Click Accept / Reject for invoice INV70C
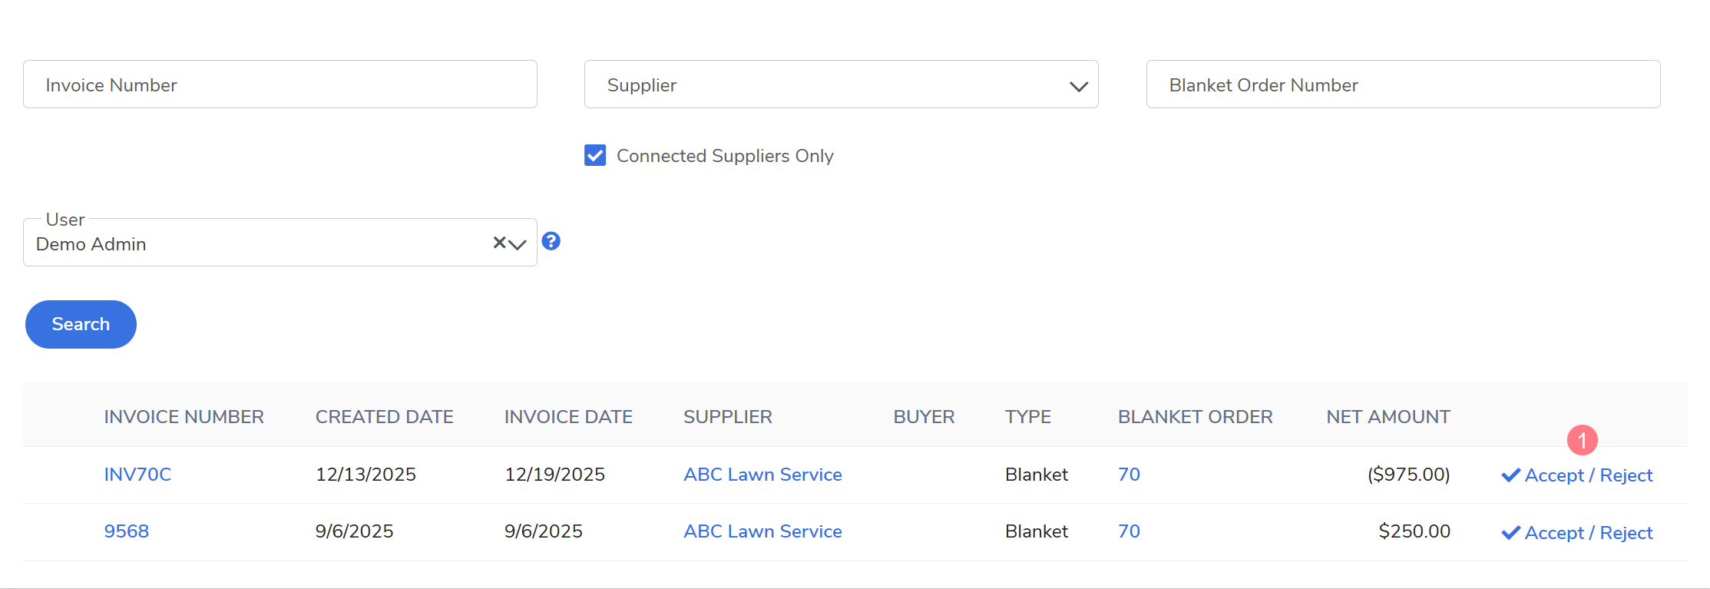The height and width of the screenshot is (589, 1710). 1588,475
